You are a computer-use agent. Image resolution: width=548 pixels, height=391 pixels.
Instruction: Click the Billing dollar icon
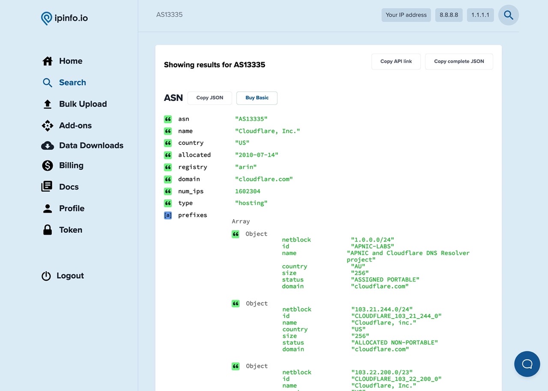48,166
